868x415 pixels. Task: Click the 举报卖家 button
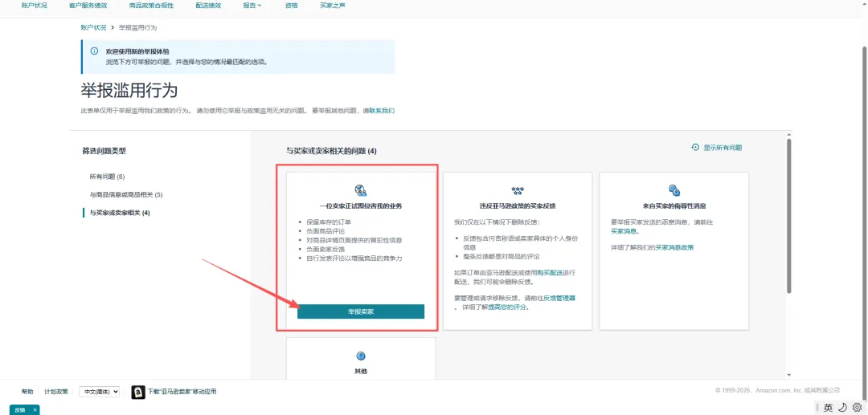(x=361, y=311)
